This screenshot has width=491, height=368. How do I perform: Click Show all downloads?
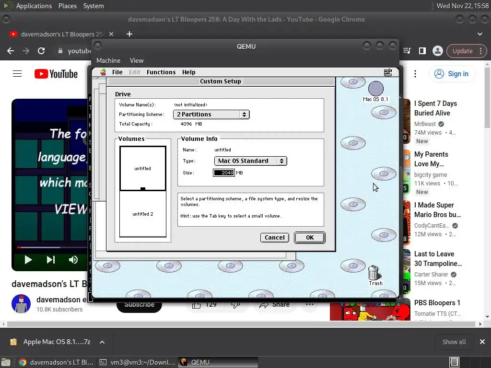coord(454,342)
